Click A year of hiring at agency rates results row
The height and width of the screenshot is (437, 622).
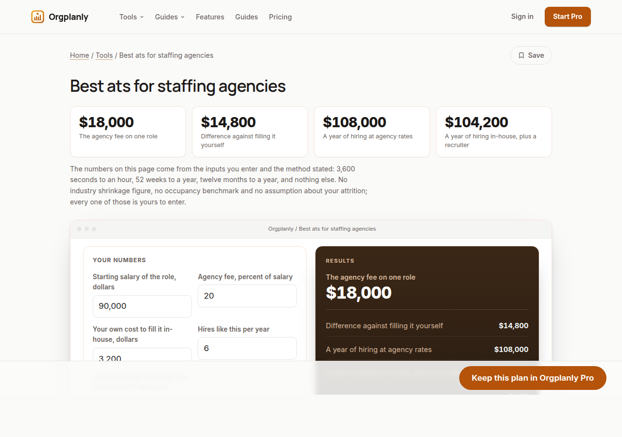coord(427,349)
